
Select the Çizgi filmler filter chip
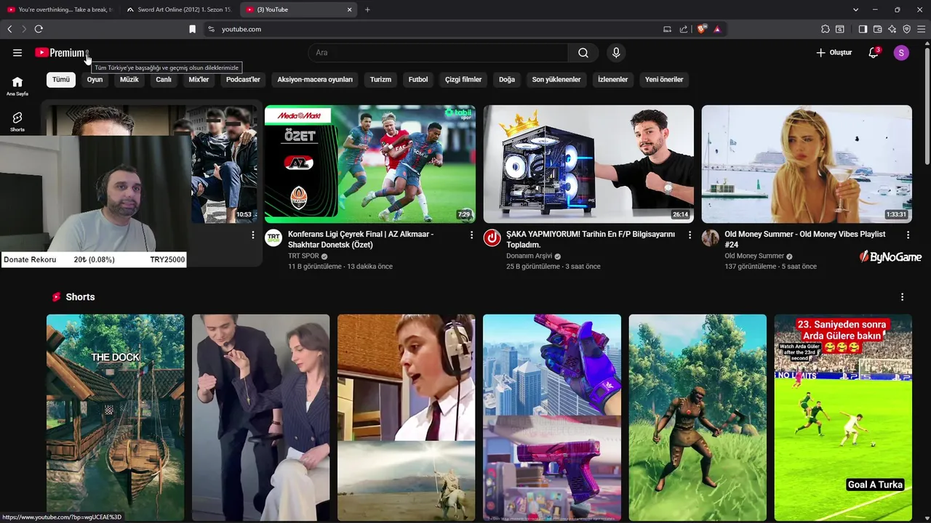coord(463,79)
